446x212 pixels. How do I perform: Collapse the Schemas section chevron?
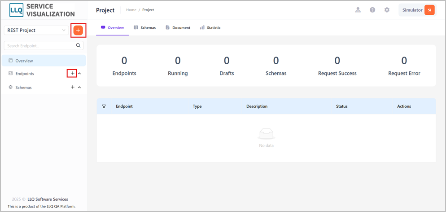pos(80,87)
